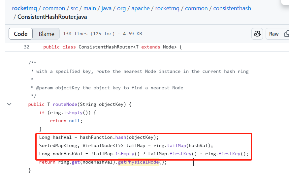289x183 pixels.
Task: Switch to the Blame view tab
Action: pos(47,34)
